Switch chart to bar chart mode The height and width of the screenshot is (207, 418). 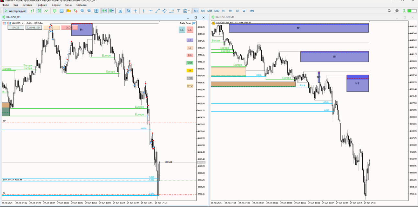click(32, 11)
